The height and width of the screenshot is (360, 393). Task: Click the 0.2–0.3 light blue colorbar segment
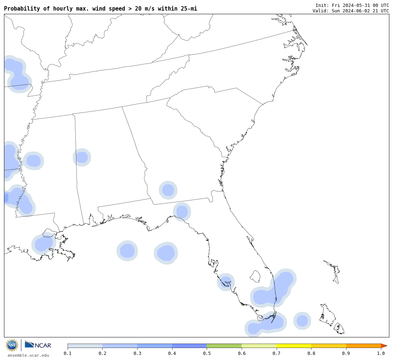click(x=120, y=346)
